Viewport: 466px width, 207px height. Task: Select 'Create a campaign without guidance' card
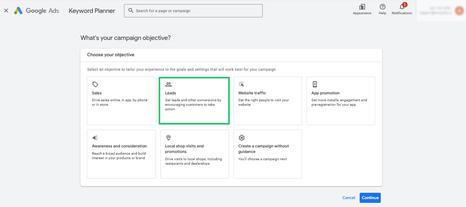(267, 154)
